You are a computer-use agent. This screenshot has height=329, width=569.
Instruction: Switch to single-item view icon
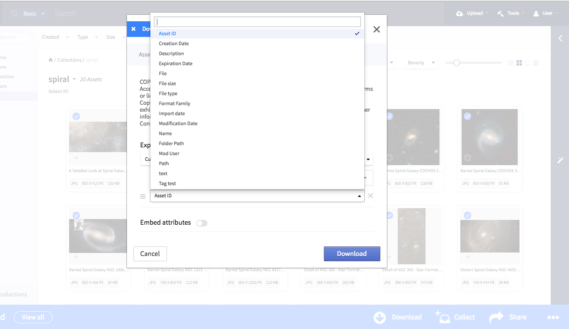click(x=527, y=63)
